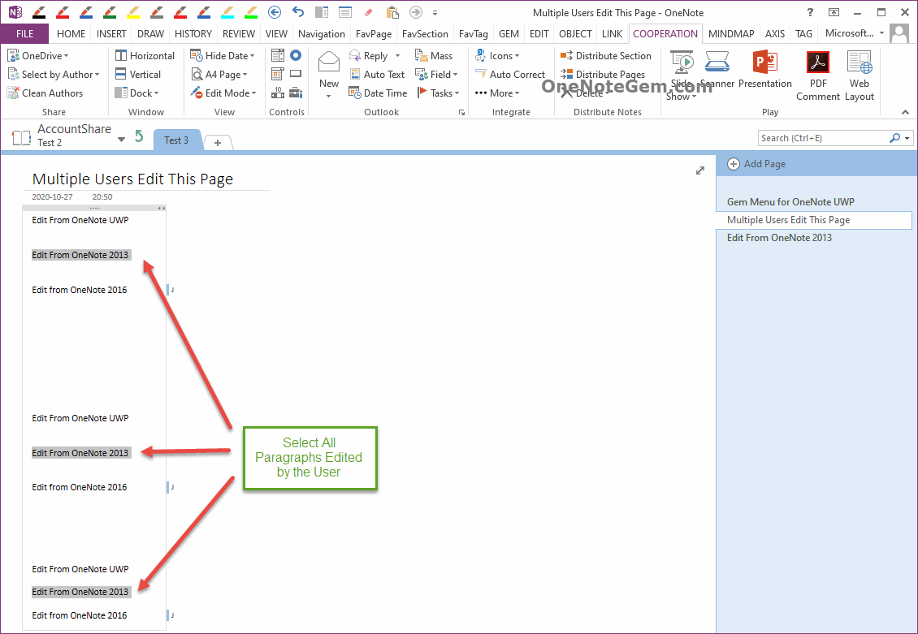The height and width of the screenshot is (634, 918).
Task: Click the Clean Authors icon
Action: 14,93
